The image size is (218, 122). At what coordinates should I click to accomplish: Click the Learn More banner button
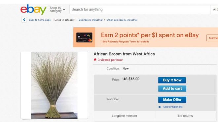(x=212, y=38)
